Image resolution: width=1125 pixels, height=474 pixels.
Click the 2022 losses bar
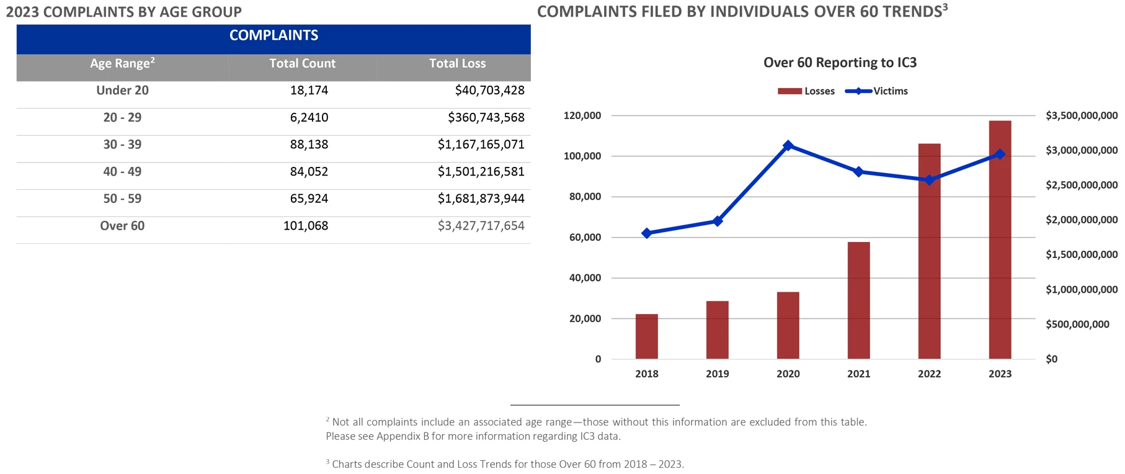coord(930,251)
